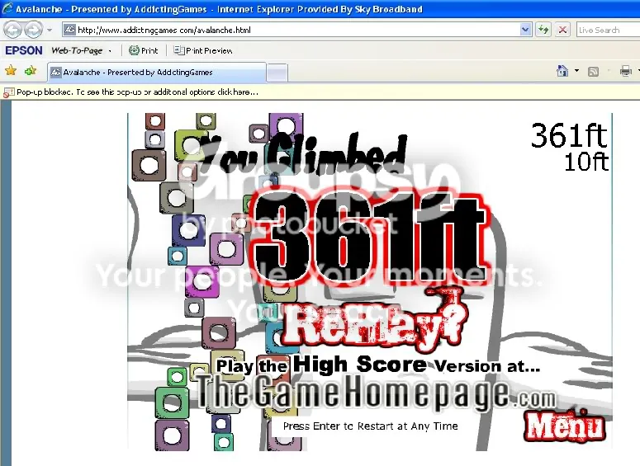The width and height of the screenshot is (640, 466).
Task: Click the Home page icon
Action: click(562, 72)
